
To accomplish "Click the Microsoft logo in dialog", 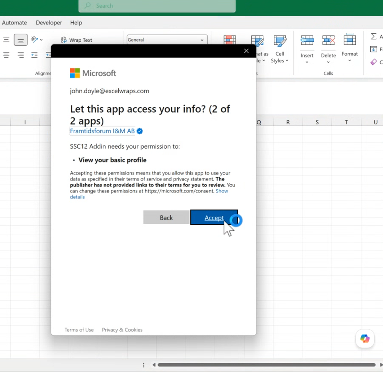I will click(93, 73).
